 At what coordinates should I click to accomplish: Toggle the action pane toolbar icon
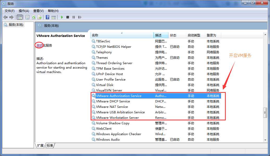coord(54,17)
